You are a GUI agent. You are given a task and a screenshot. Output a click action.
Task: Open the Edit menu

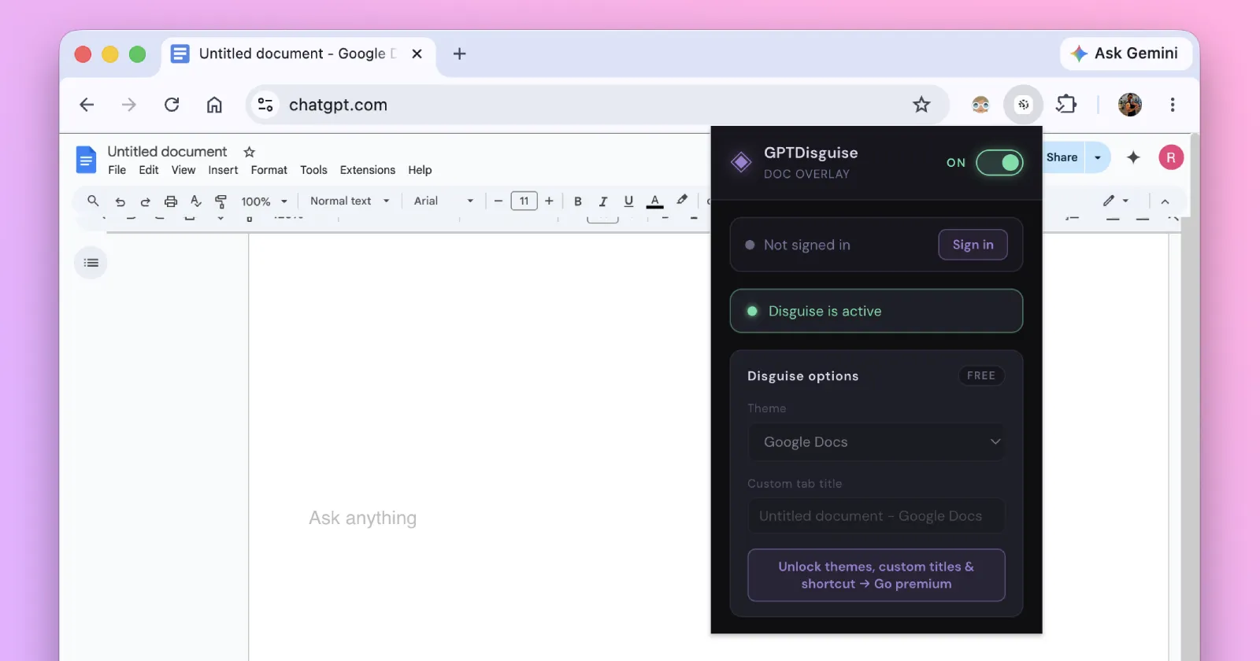149,170
